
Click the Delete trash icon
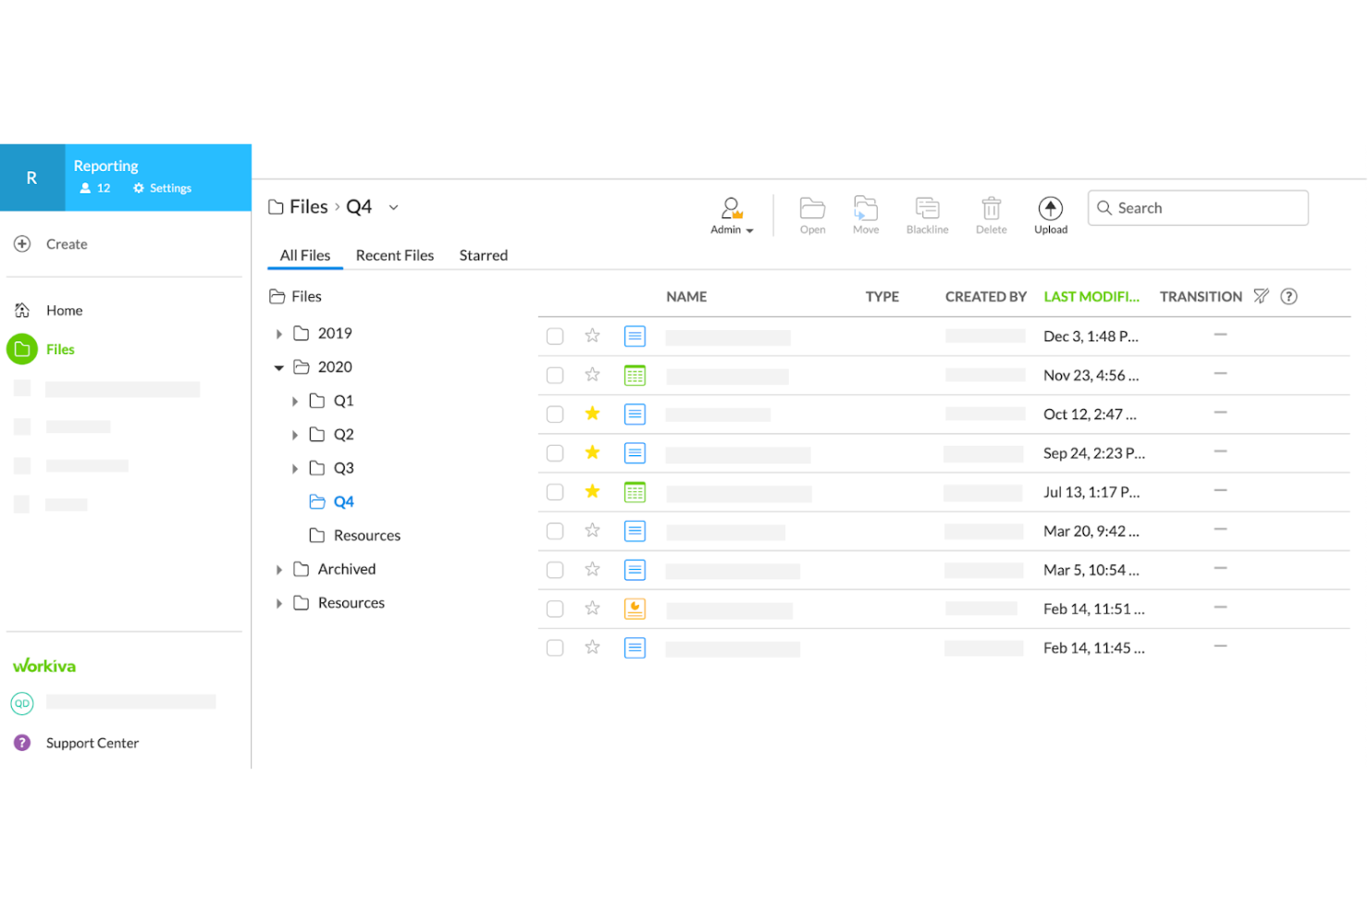pyautogui.click(x=991, y=208)
